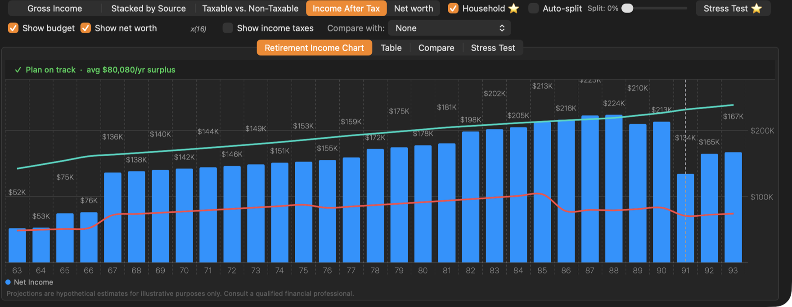Click the x(16) label

coord(198,29)
